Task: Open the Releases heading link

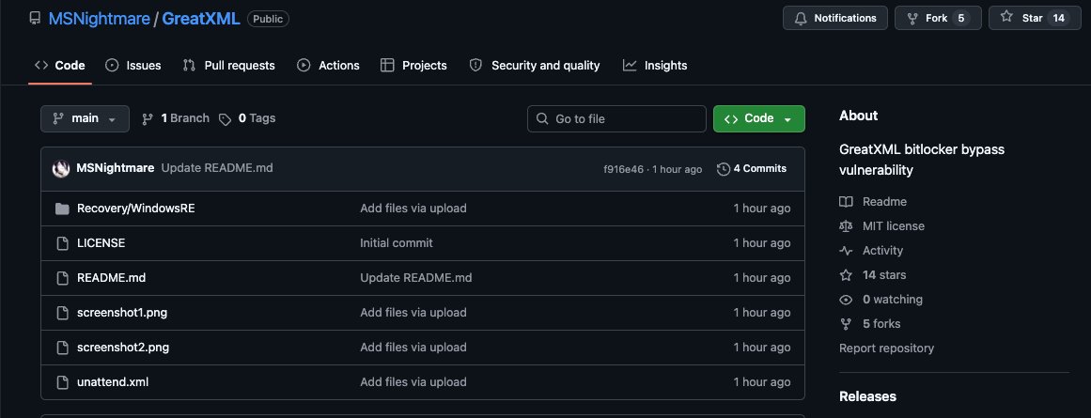Action: (x=867, y=396)
